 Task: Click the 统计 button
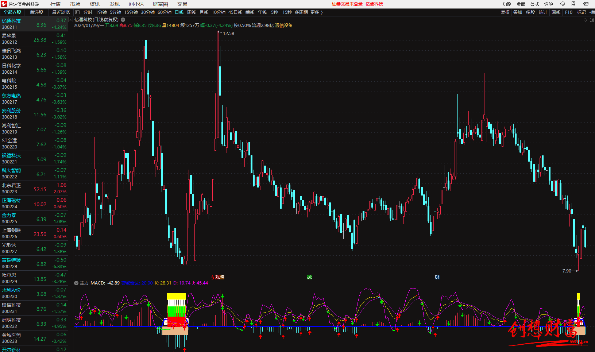[543, 12]
